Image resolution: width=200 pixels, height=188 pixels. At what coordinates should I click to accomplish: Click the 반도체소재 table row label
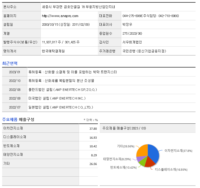[x=11, y=146]
